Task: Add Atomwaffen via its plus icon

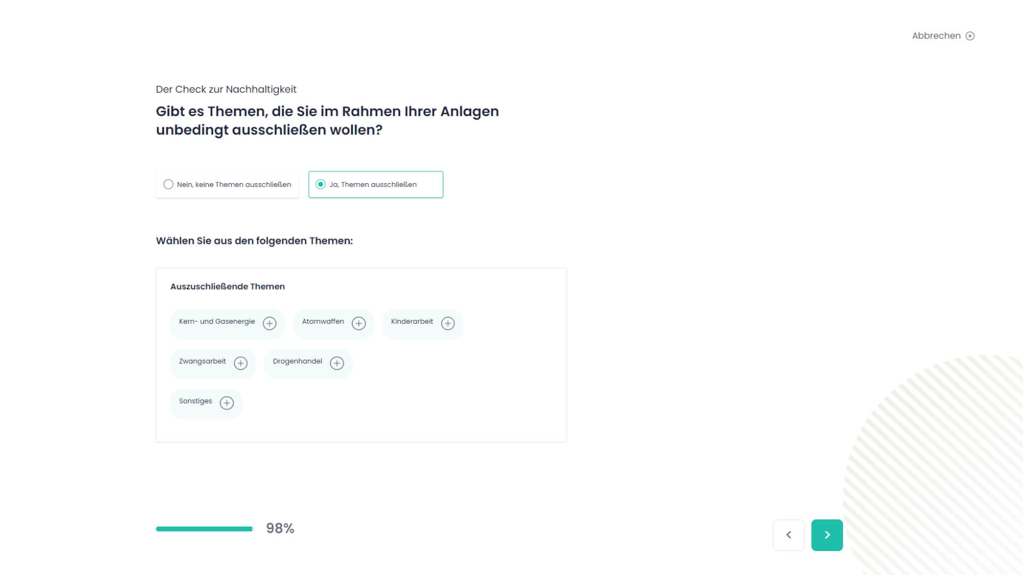Action: pos(359,324)
